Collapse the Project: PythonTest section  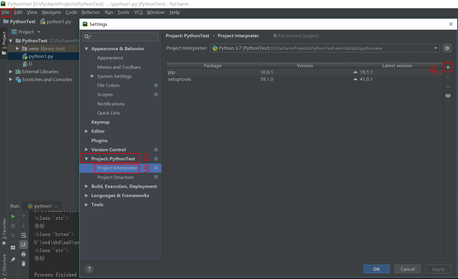click(x=86, y=159)
